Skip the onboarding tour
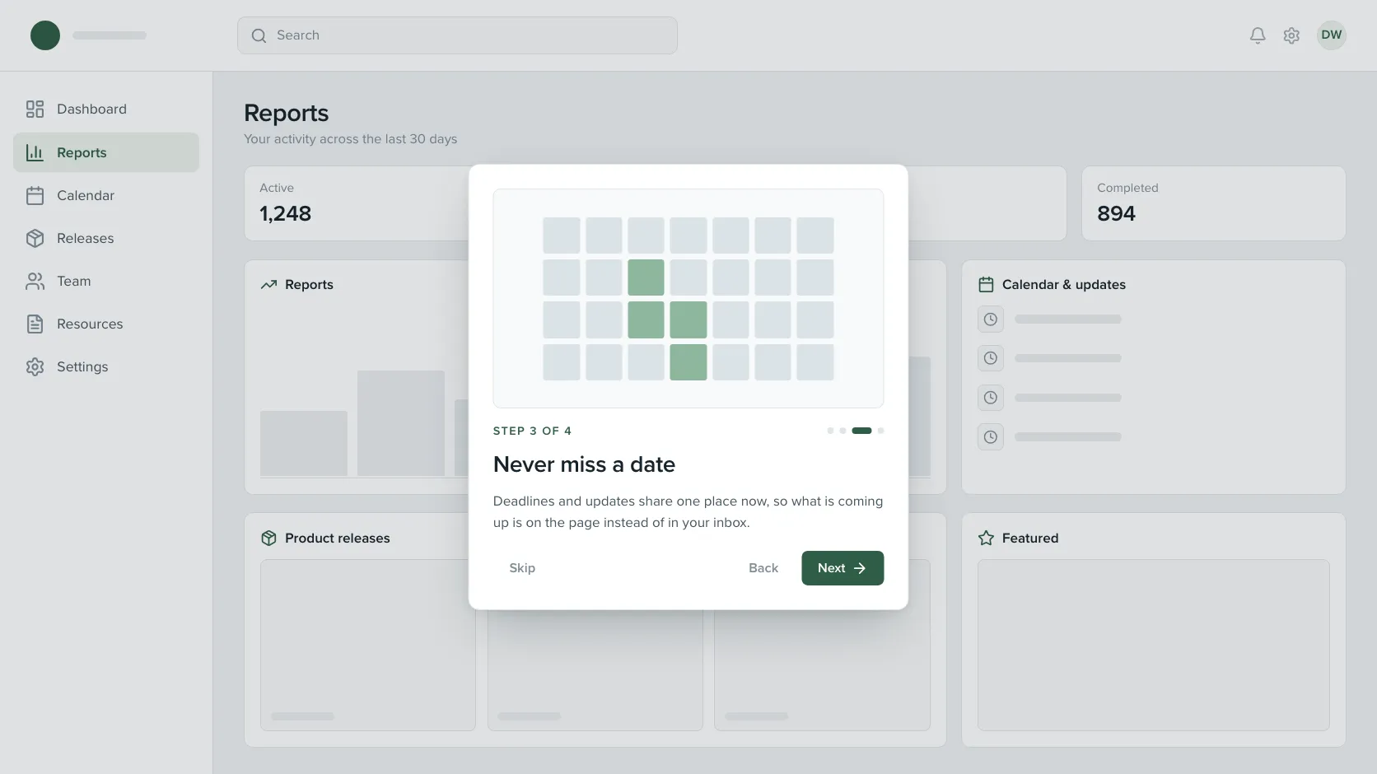 coord(522,568)
